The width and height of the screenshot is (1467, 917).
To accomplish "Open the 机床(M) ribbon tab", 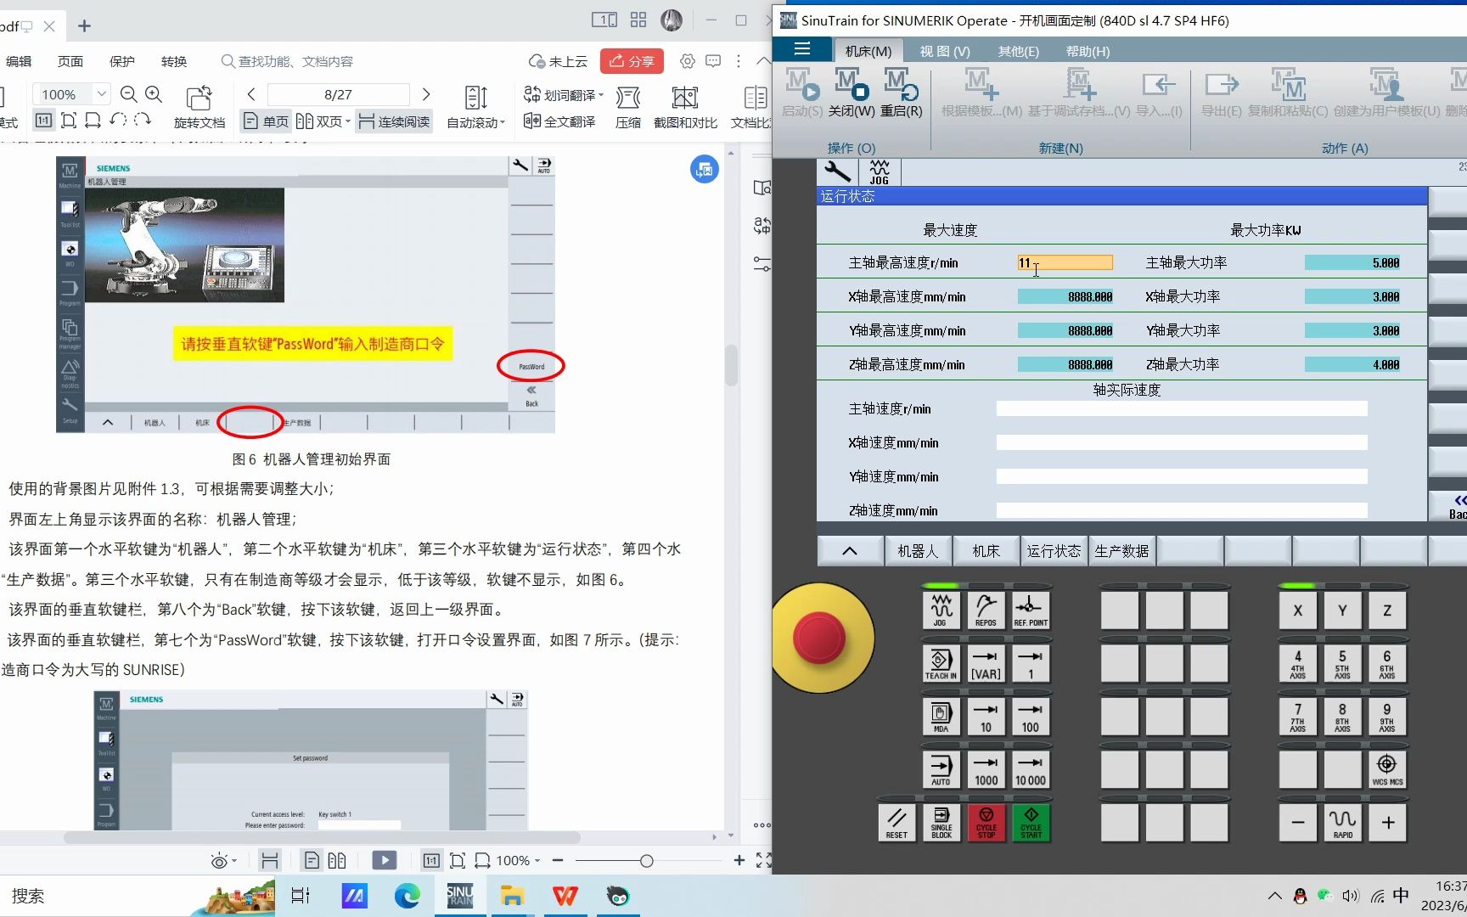I will click(x=868, y=51).
